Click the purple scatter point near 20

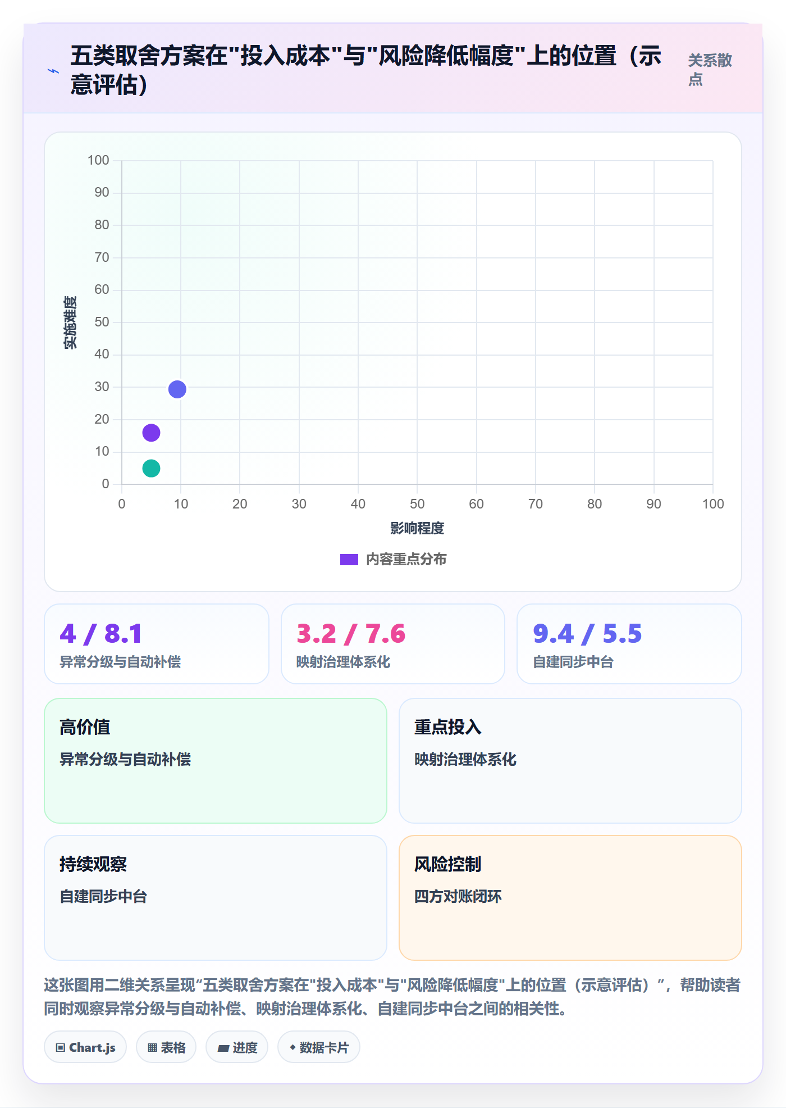[x=152, y=433]
